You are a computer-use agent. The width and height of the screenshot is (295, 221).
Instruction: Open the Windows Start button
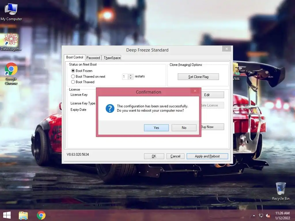(7, 215)
